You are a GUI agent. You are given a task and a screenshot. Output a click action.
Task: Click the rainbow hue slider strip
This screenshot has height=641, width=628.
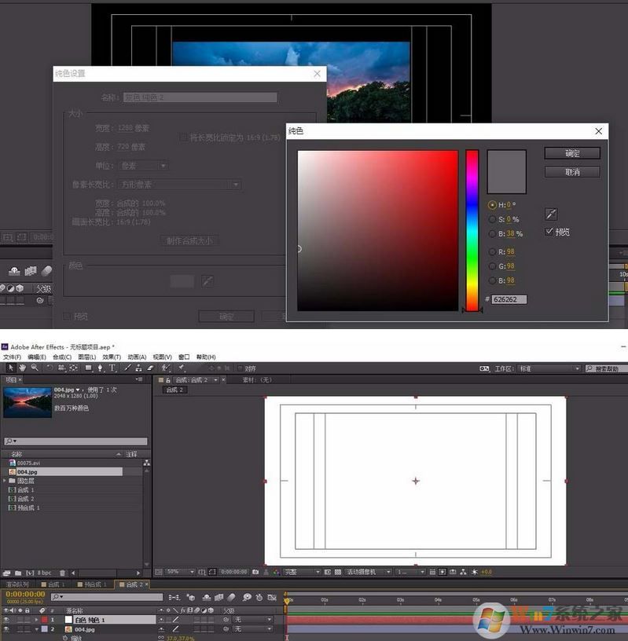pos(472,229)
